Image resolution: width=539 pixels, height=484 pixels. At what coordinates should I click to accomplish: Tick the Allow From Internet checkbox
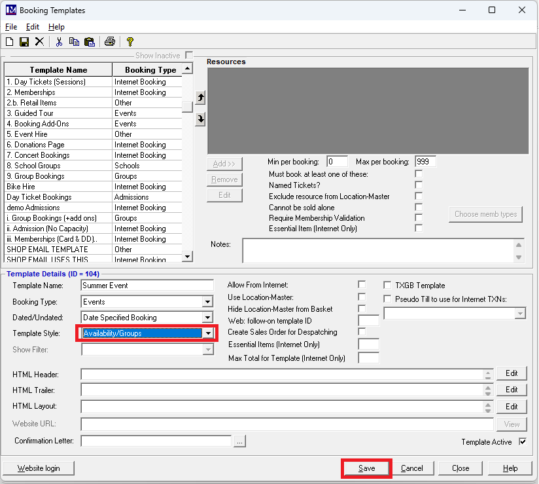pyautogui.click(x=362, y=285)
